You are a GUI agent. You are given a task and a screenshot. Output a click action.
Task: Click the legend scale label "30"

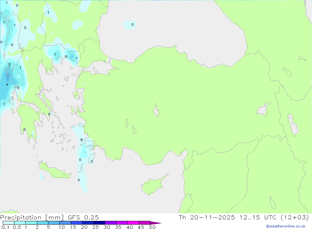107,227
